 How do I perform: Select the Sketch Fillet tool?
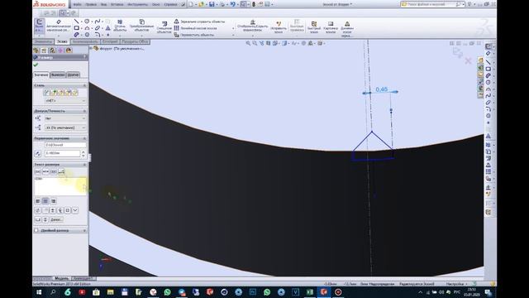pyautogui.click(x=98, y=35)
